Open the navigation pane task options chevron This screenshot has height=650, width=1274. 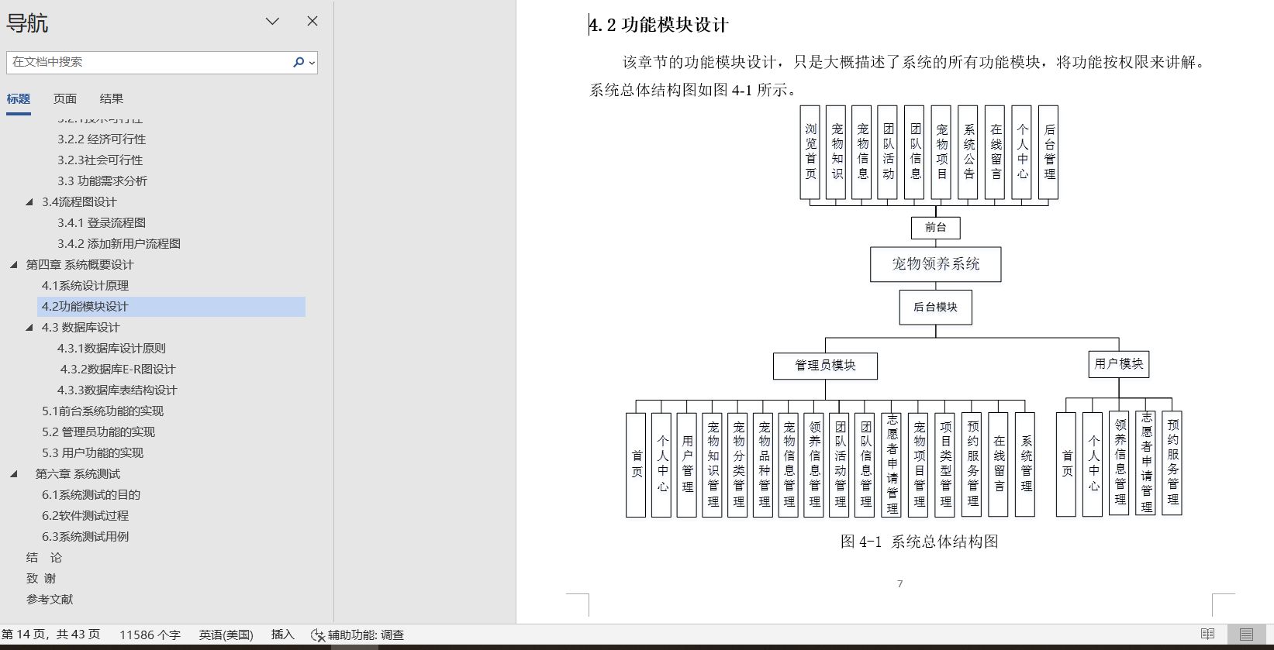point(272,21)
